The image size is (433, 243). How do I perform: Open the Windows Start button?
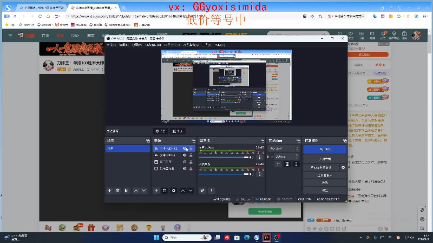click(x=156, y=238)
